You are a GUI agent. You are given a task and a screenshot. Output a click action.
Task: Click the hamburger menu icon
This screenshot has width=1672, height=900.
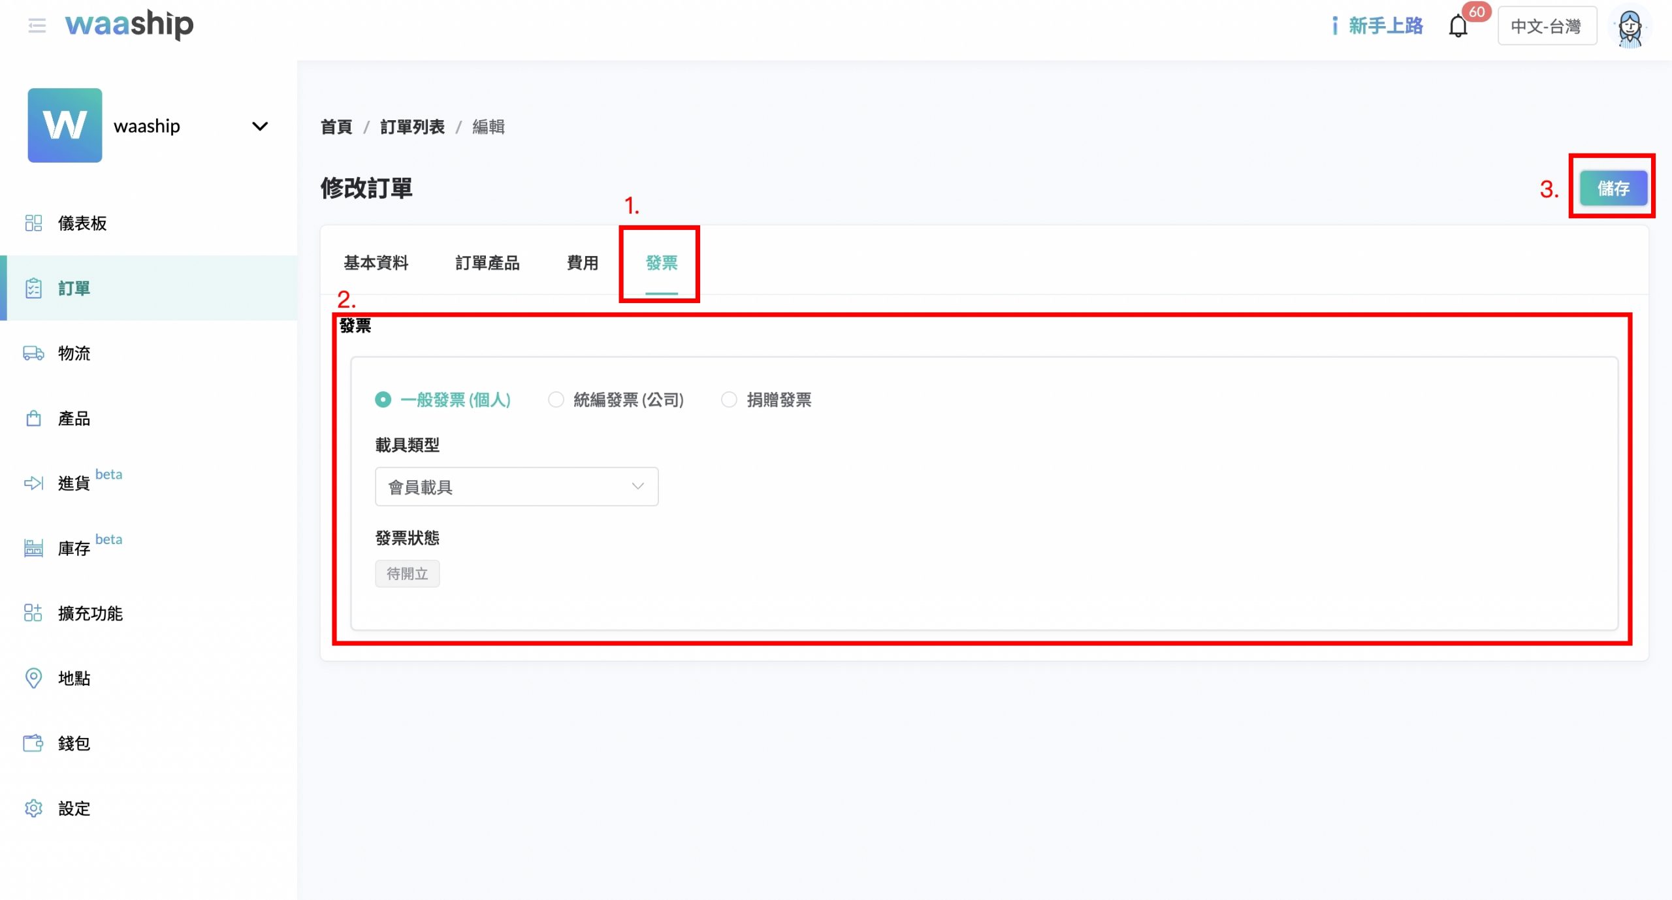point(37,26)
